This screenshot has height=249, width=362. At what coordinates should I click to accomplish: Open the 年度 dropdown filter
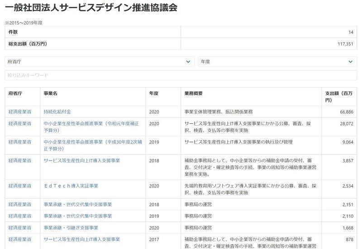[x=277, y=62]
